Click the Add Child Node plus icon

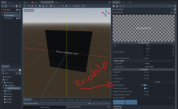pos(2,6)
